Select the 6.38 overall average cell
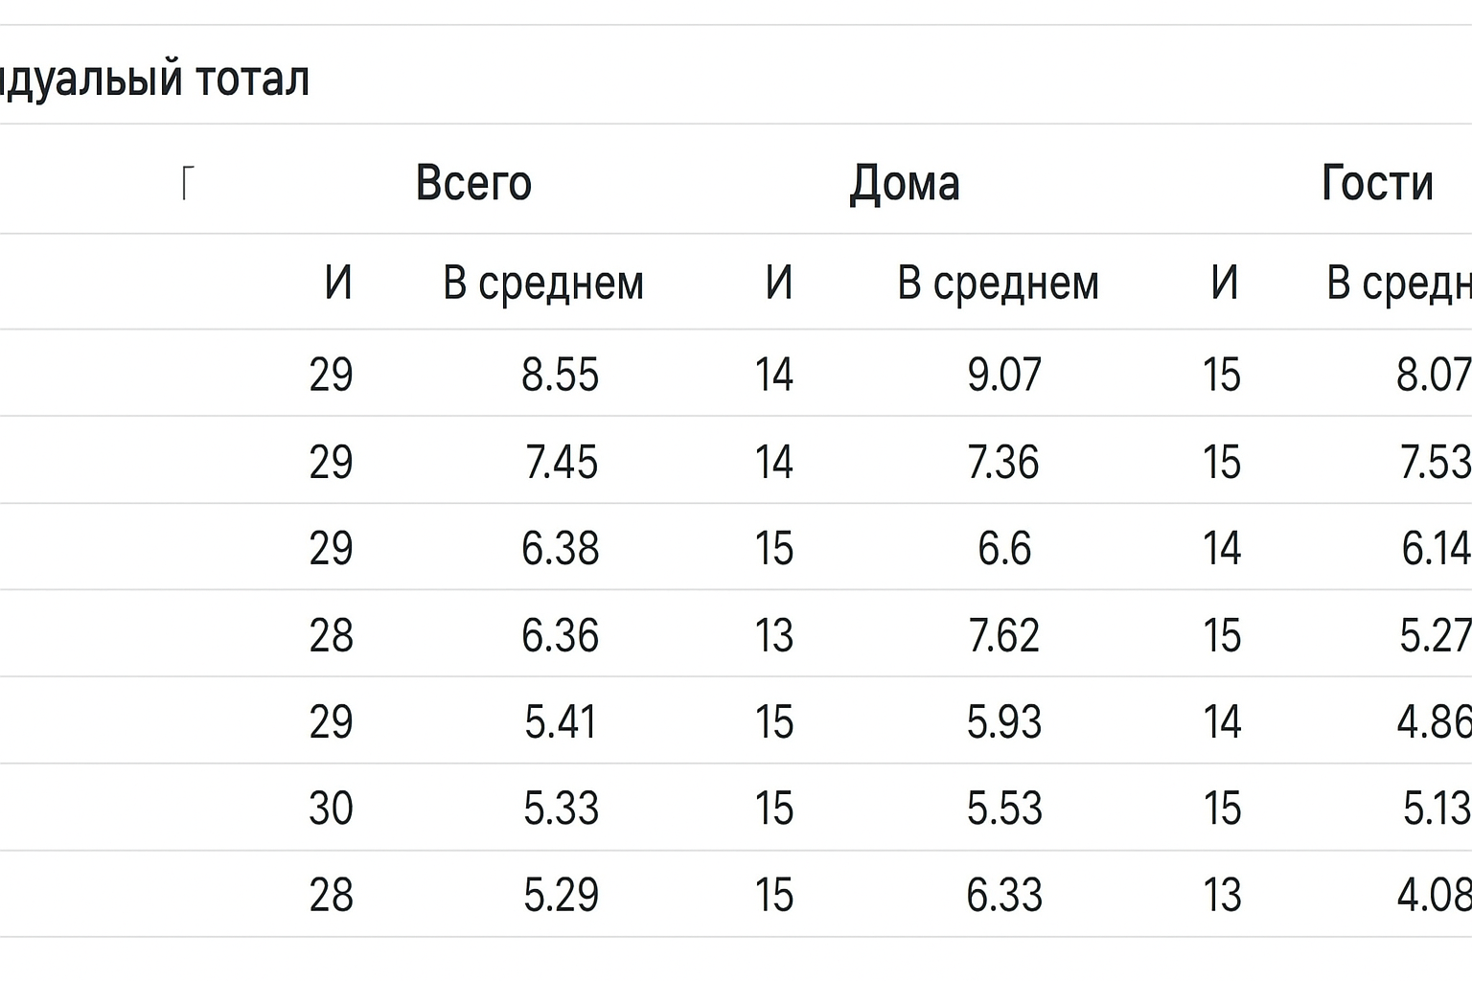Screen dimensions: 1472x981 (561, 549)
